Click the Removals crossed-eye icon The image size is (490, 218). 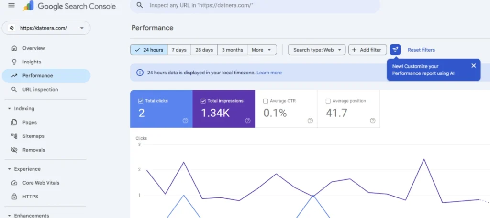[x=14, y=150]
